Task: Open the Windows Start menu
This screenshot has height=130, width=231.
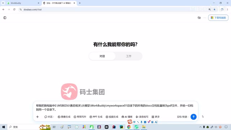Action: 4,127
